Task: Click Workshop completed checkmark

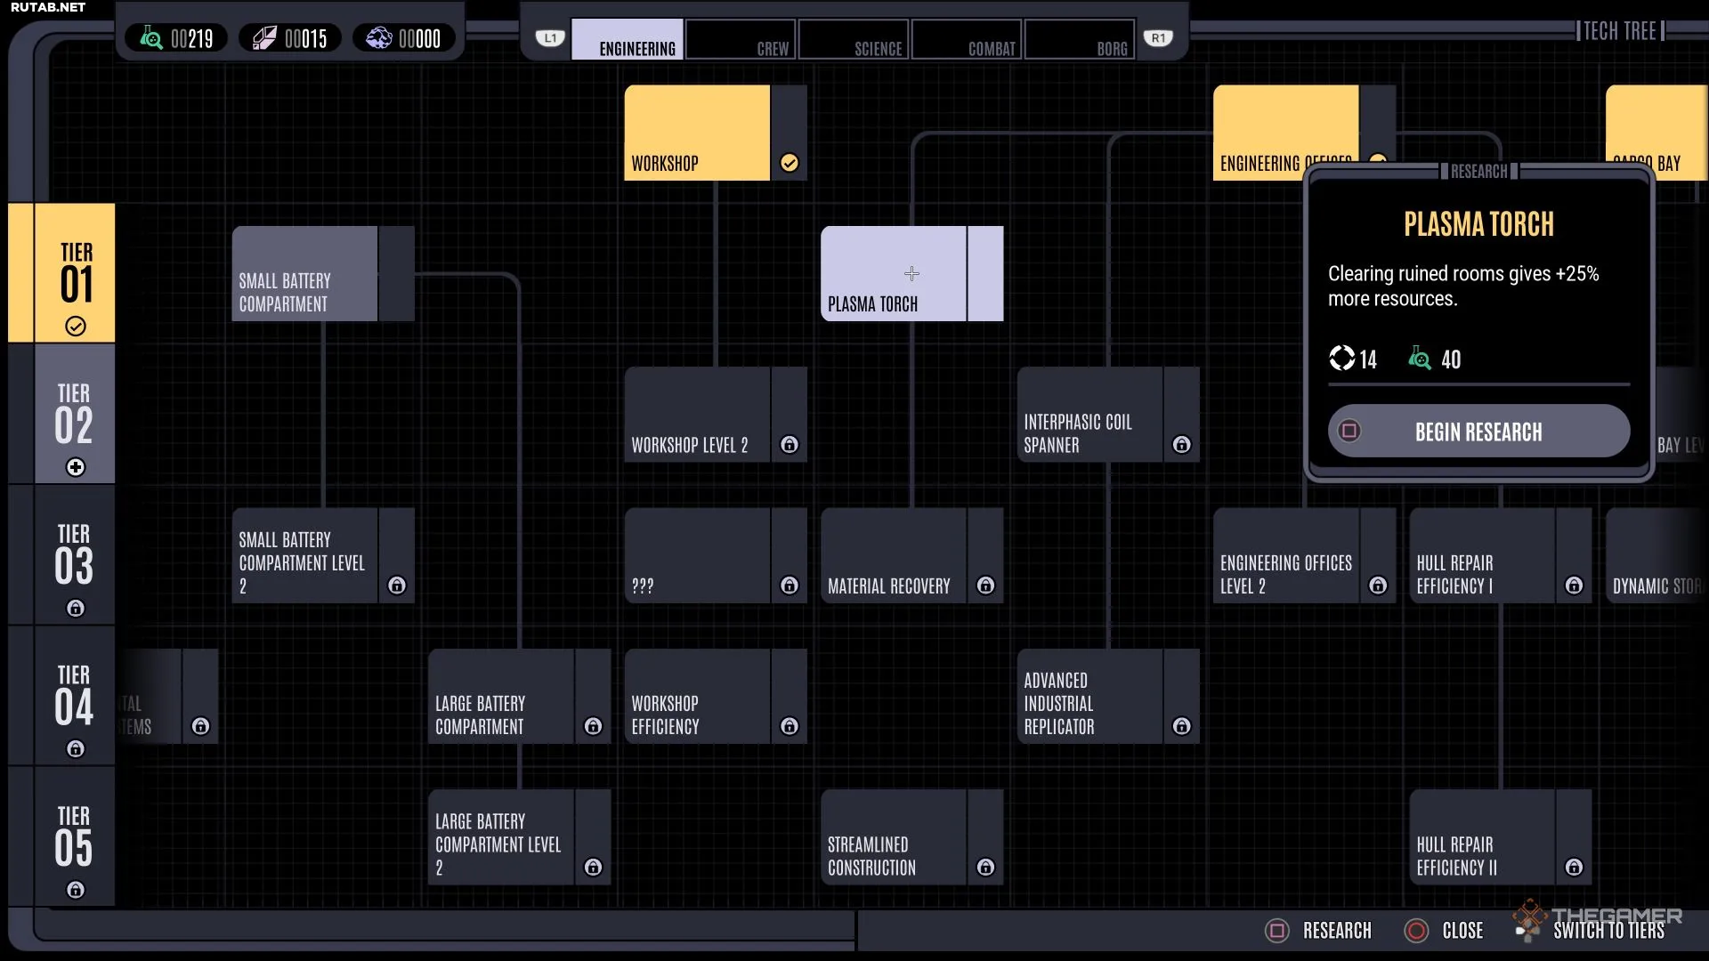Action: tap(789, 163)
